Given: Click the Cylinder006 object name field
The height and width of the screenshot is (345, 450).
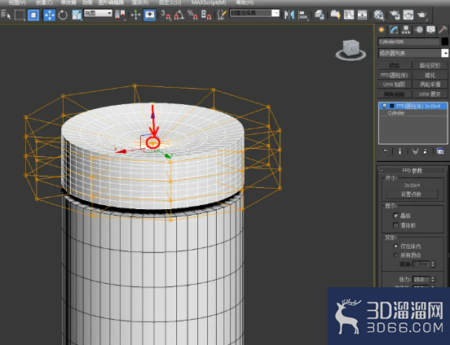Looking at the screenshot, I should point(408,41).
